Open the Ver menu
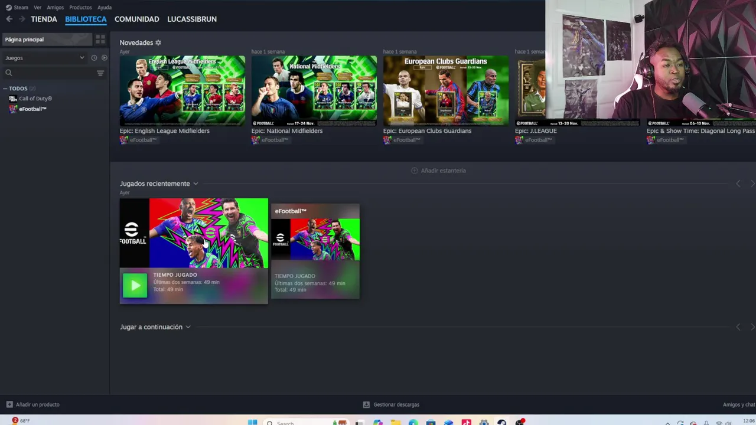The height and width of the screenshot is (425, 756). pyautogui.click(x=38, y=8)
